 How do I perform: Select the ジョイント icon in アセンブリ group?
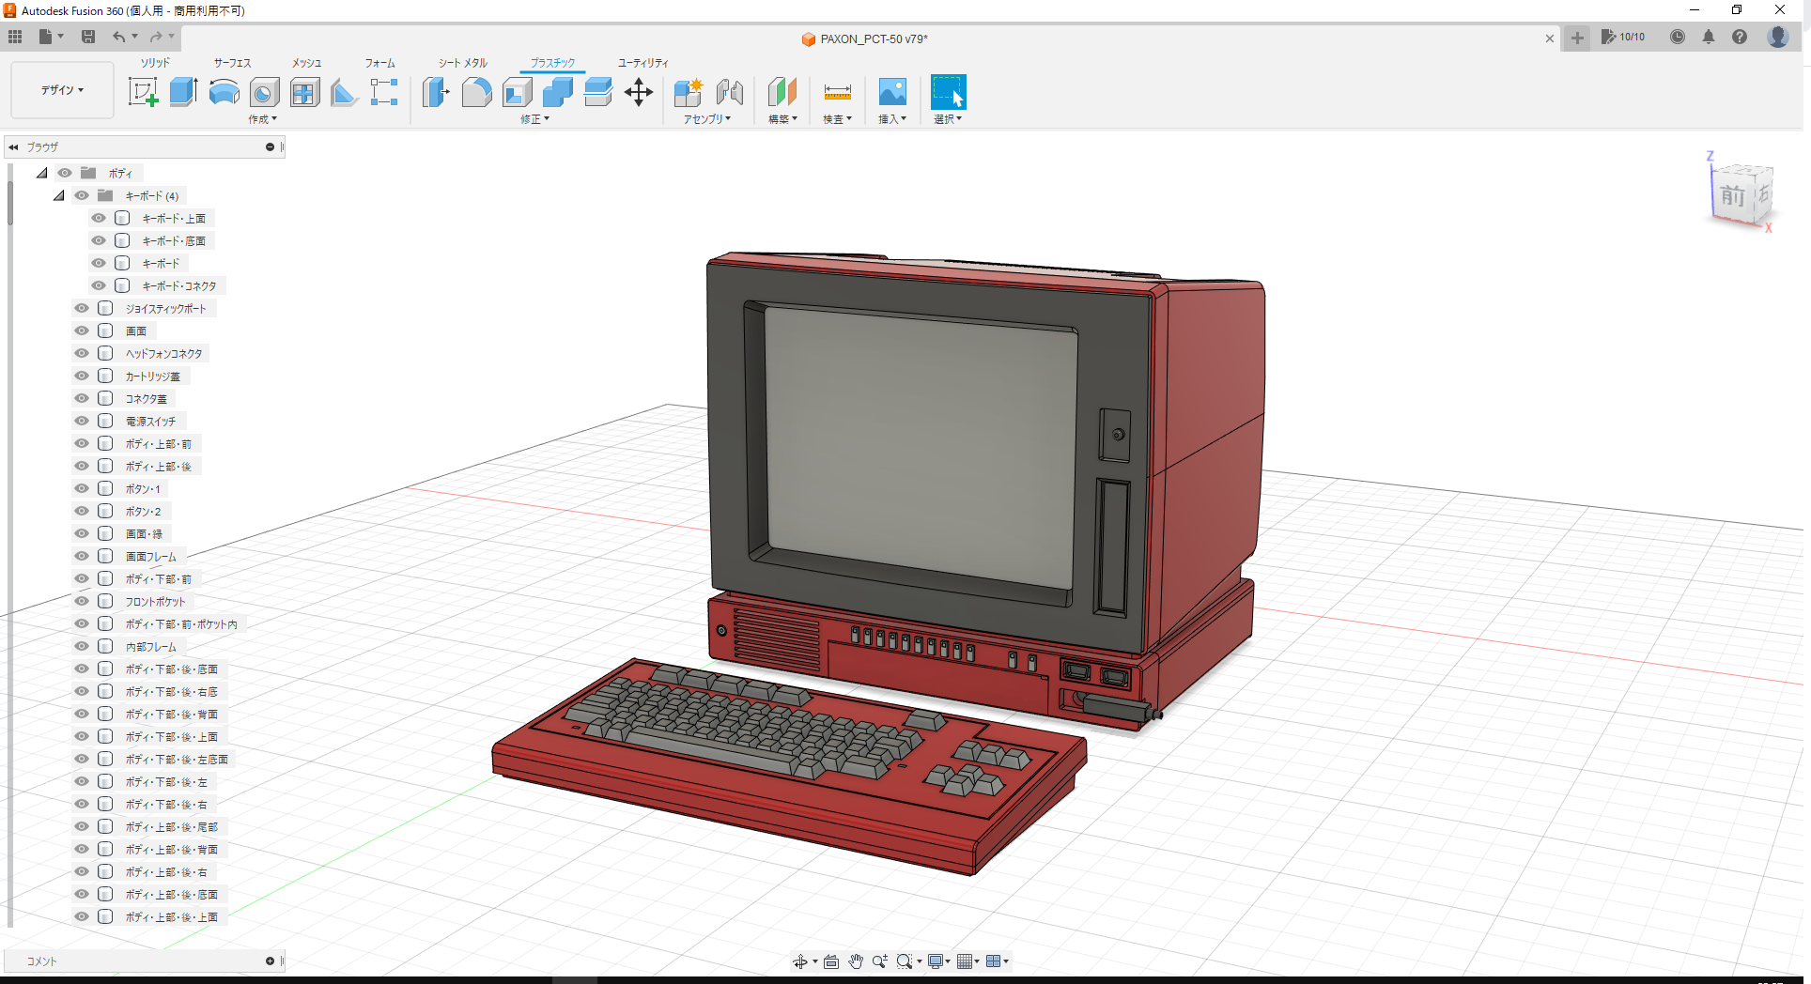(731, 92)
